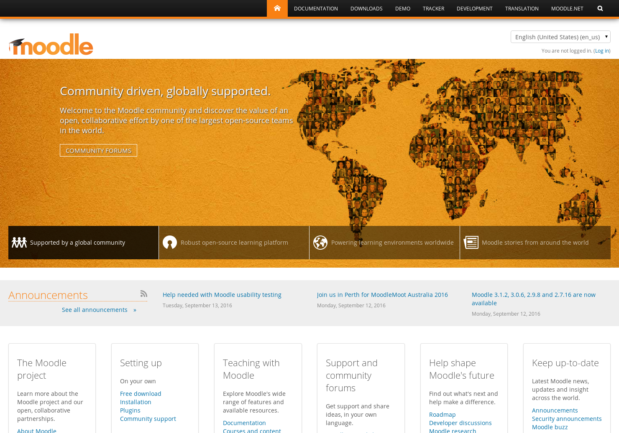Select Downloads from the top navigation
Viewport: 619px width, 433px height.
point(366,8)
